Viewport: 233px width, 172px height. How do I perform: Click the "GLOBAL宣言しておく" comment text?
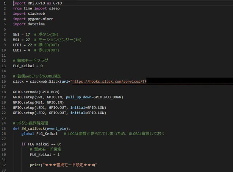pyautogui.click(x=147, y=133)
